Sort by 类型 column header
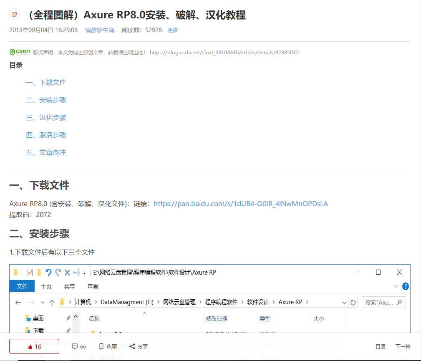The width and height of the screenshot is (421, 361). 265,318
